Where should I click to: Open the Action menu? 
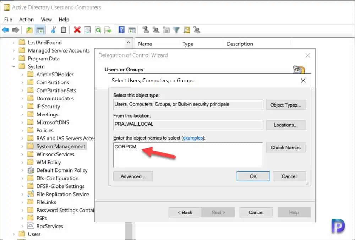point(26,20)
